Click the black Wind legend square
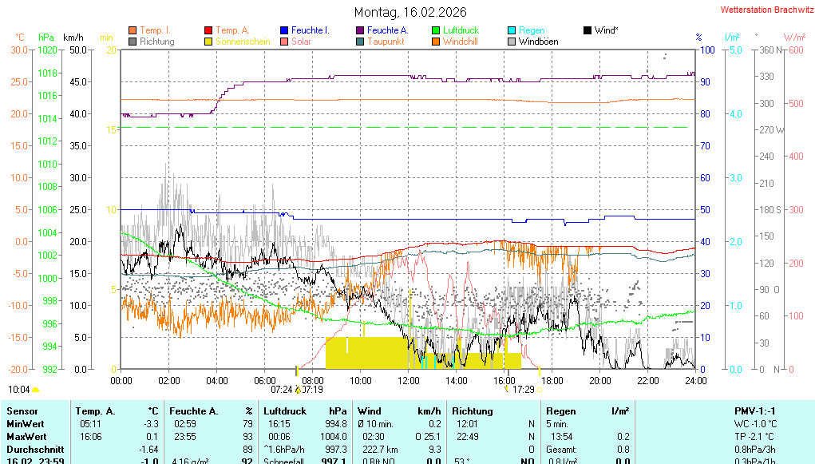 click(x=588, y=30)
